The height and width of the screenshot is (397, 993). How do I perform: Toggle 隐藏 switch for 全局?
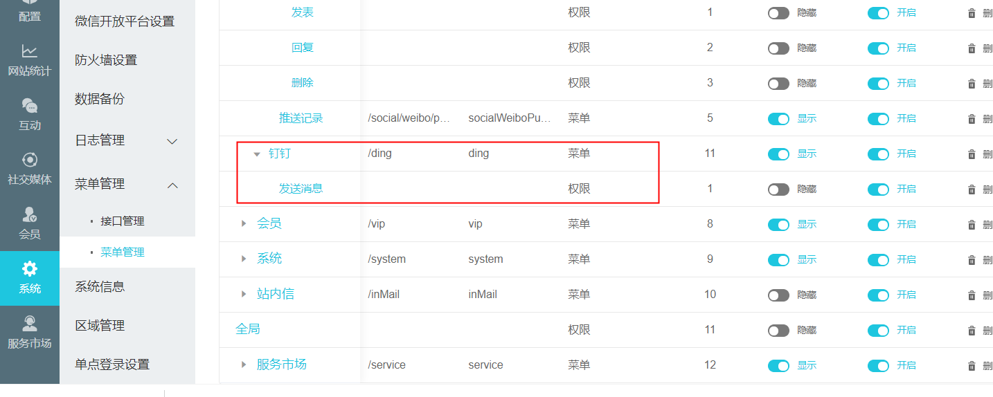[x=778, y=330]
